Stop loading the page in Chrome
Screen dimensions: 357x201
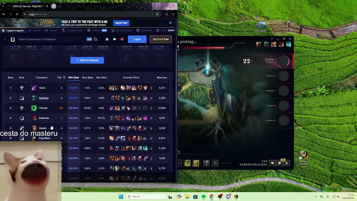click(17, 14)
